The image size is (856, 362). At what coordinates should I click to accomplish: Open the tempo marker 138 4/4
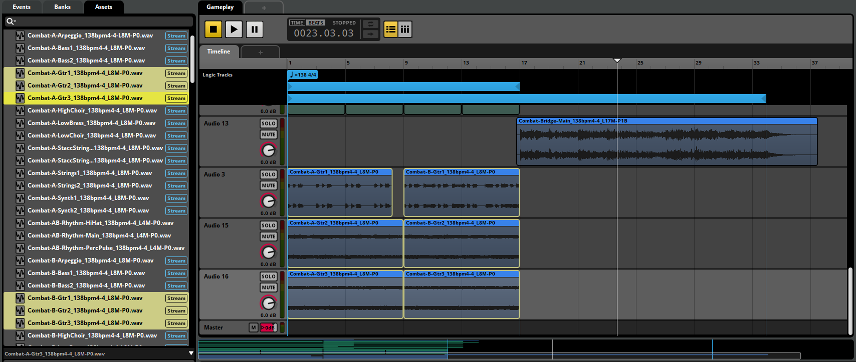[x=303, y=74]
